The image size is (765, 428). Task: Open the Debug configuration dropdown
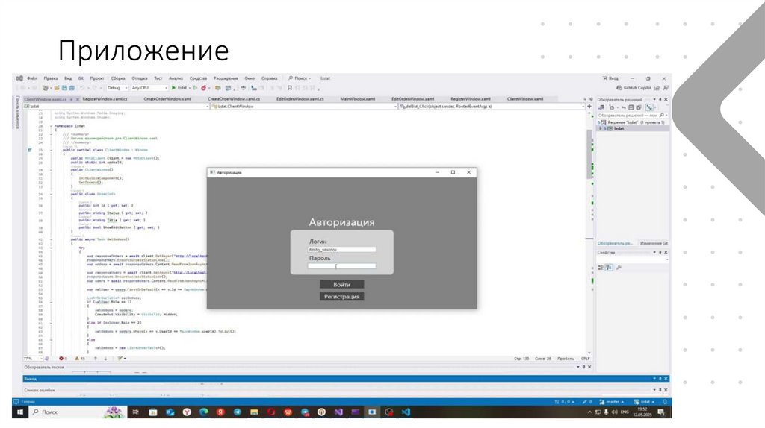tap(117, 88)
